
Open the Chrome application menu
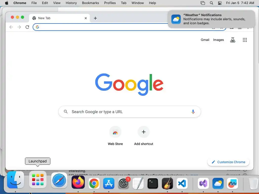(x=20, y=3)
